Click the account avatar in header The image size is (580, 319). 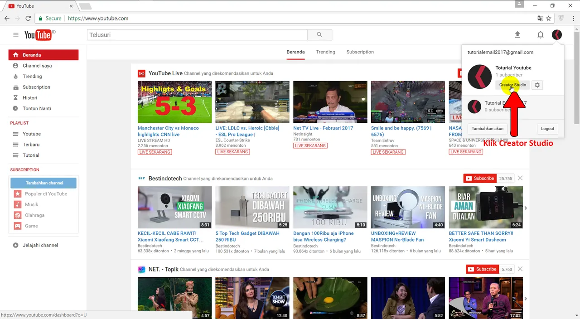click(x=557, y=34)
